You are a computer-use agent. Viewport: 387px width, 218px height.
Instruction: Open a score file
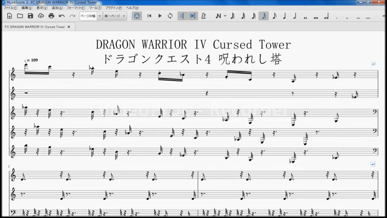click(x=20, y=16)
